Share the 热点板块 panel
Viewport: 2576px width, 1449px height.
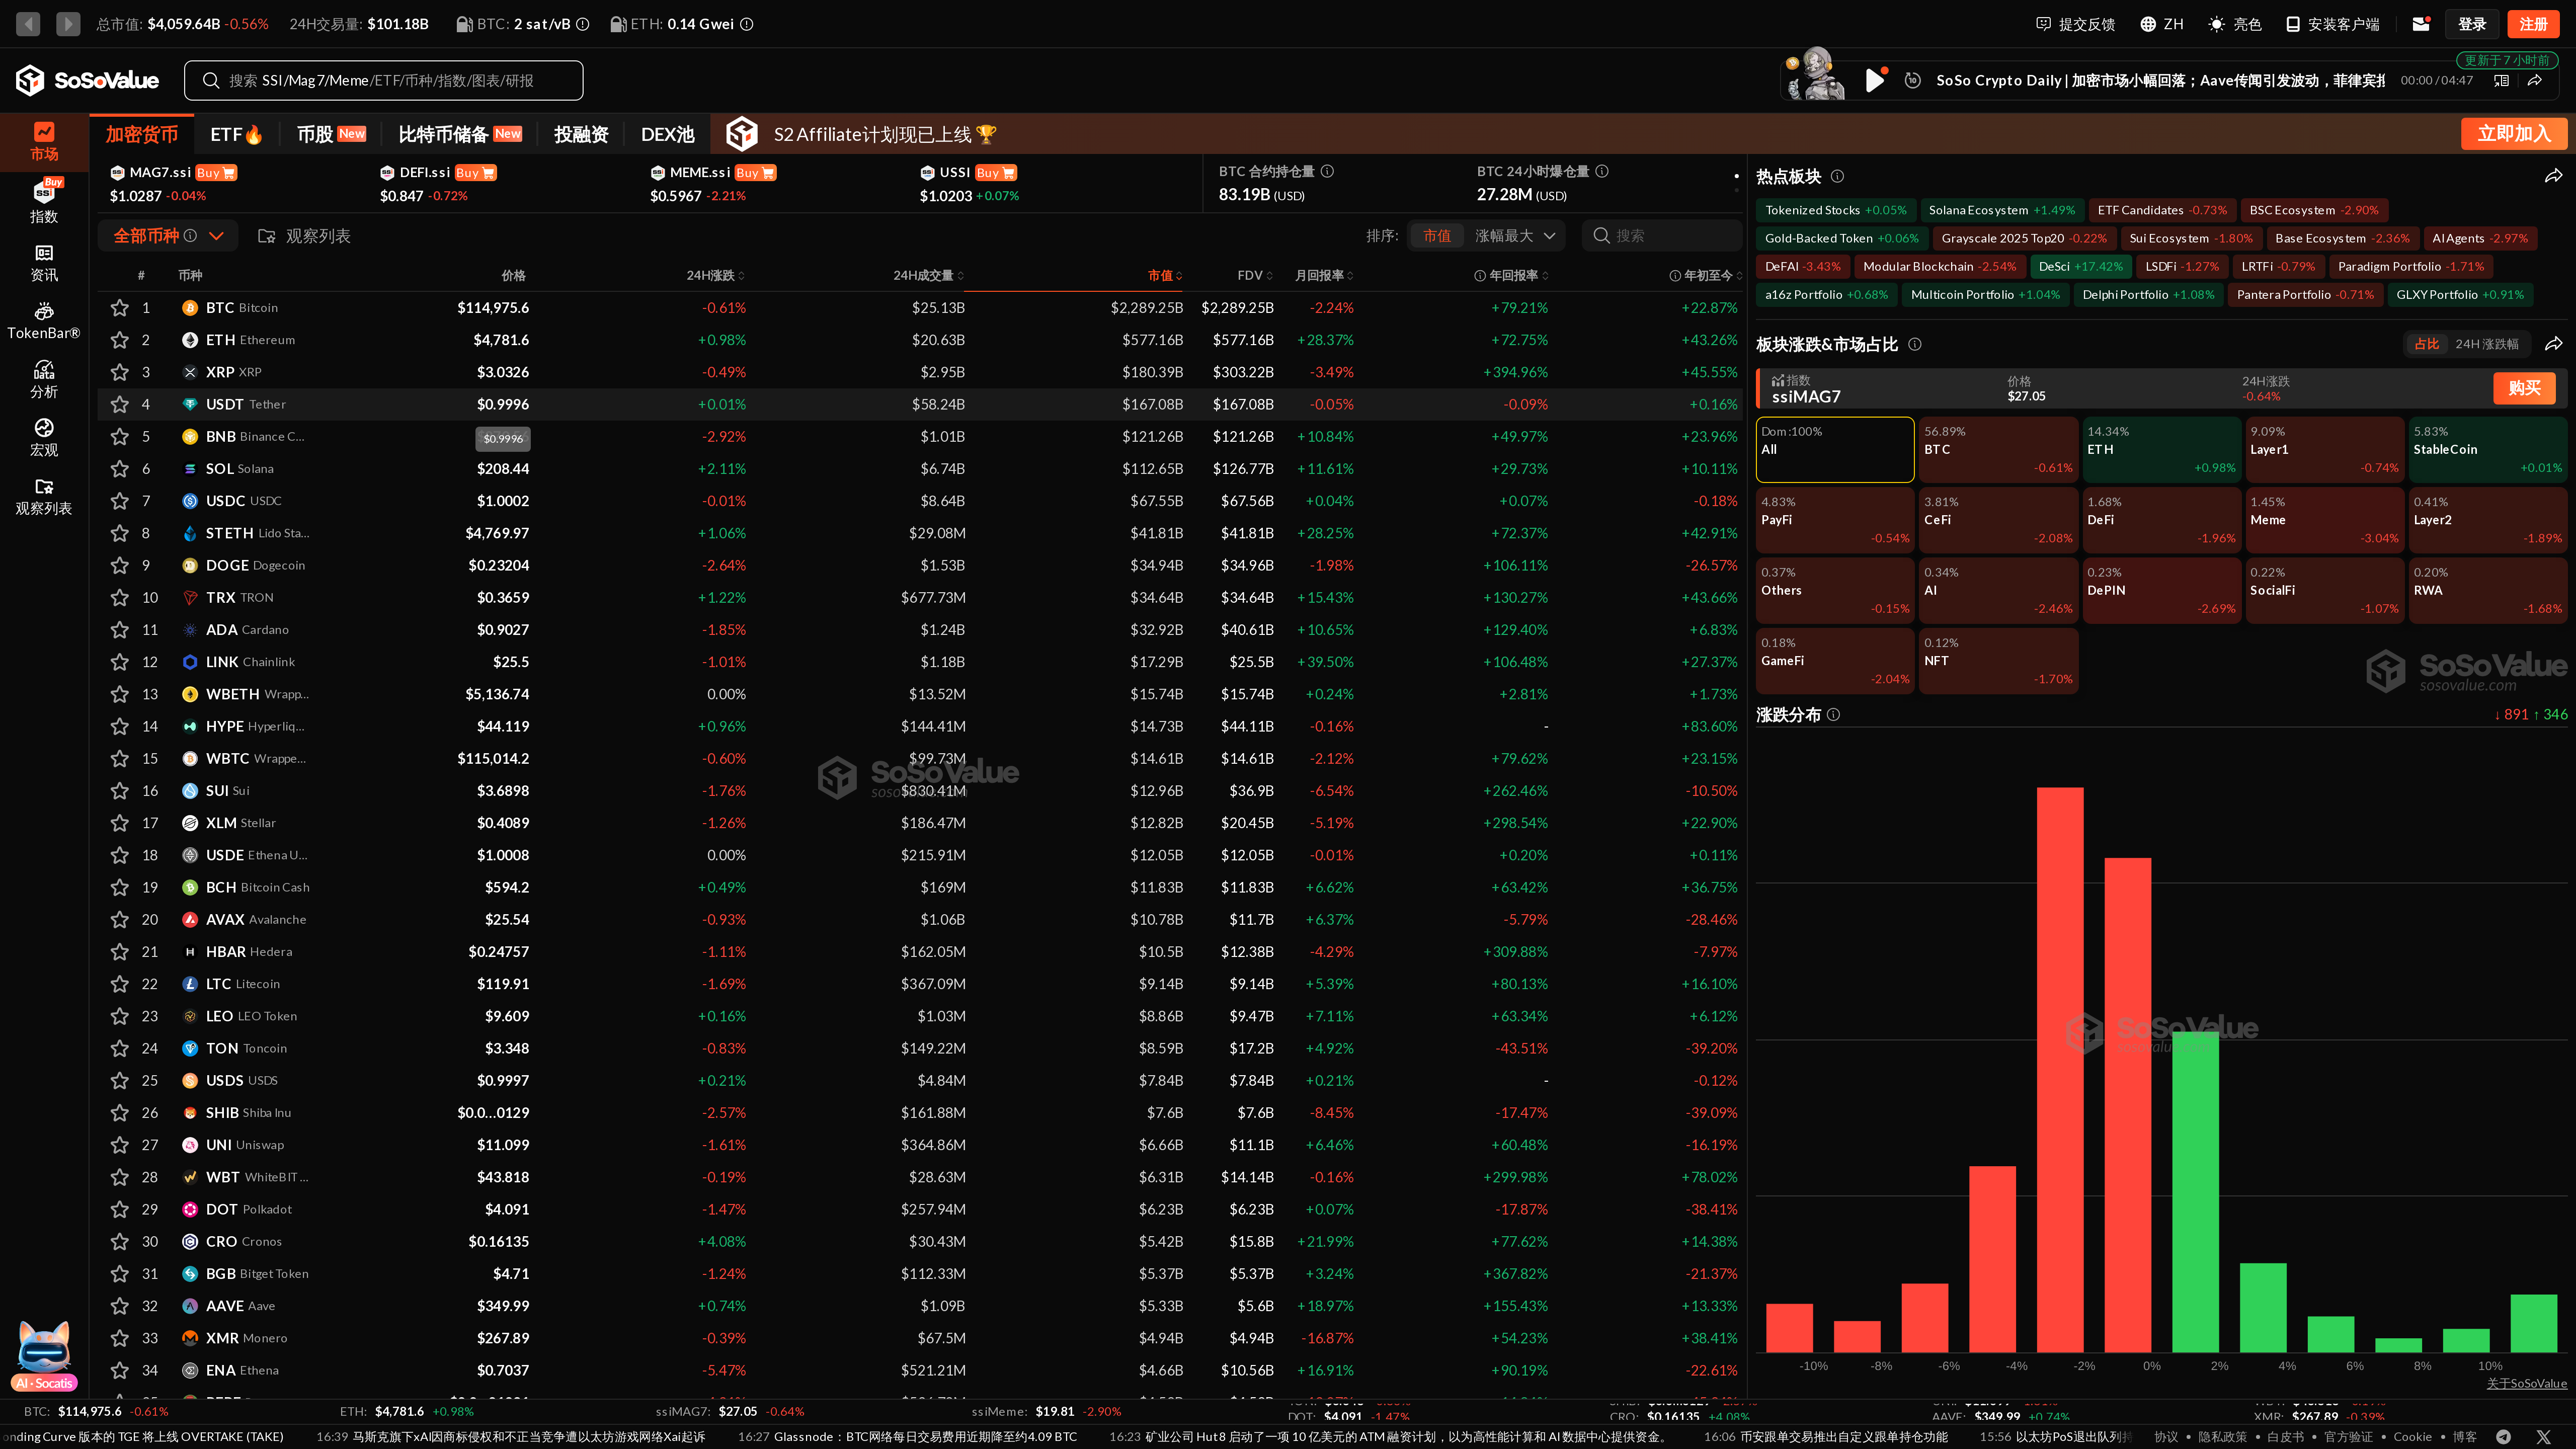(x=2554, y=176)
